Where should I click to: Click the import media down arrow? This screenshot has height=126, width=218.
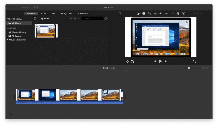click(45, 7)
